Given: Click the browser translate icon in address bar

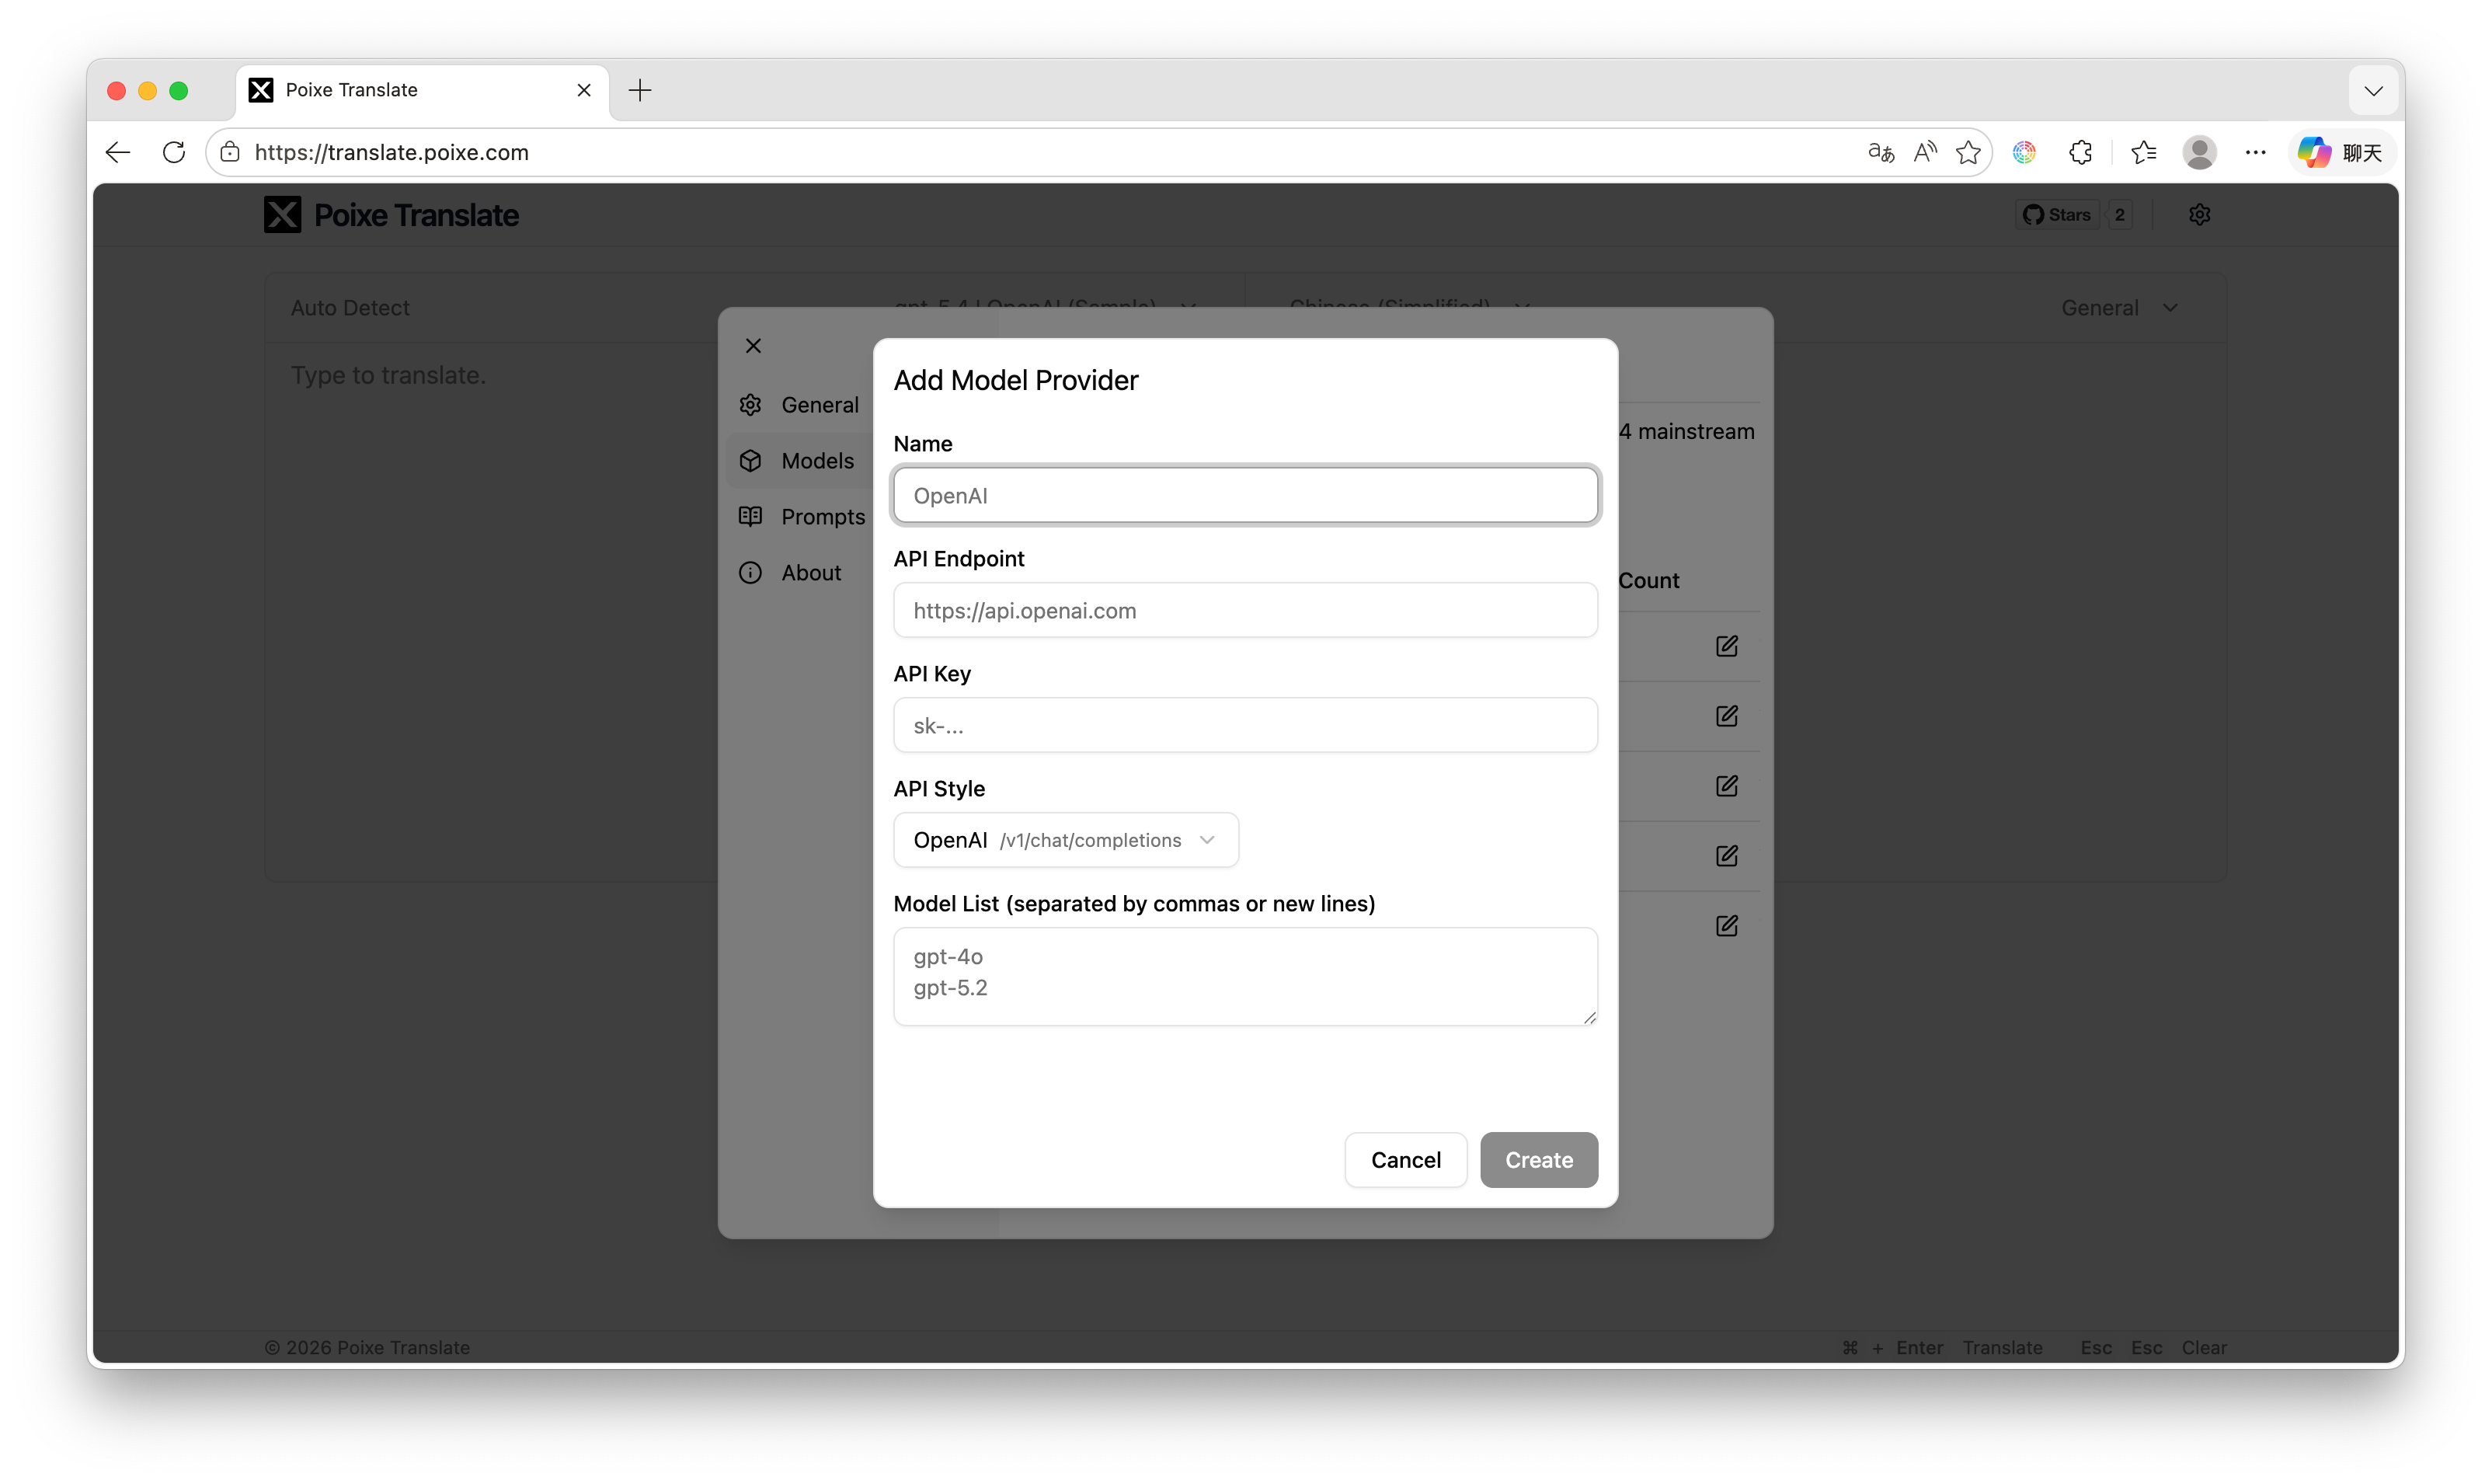Looking at the screenshot, I should (x=1880, y=152).
